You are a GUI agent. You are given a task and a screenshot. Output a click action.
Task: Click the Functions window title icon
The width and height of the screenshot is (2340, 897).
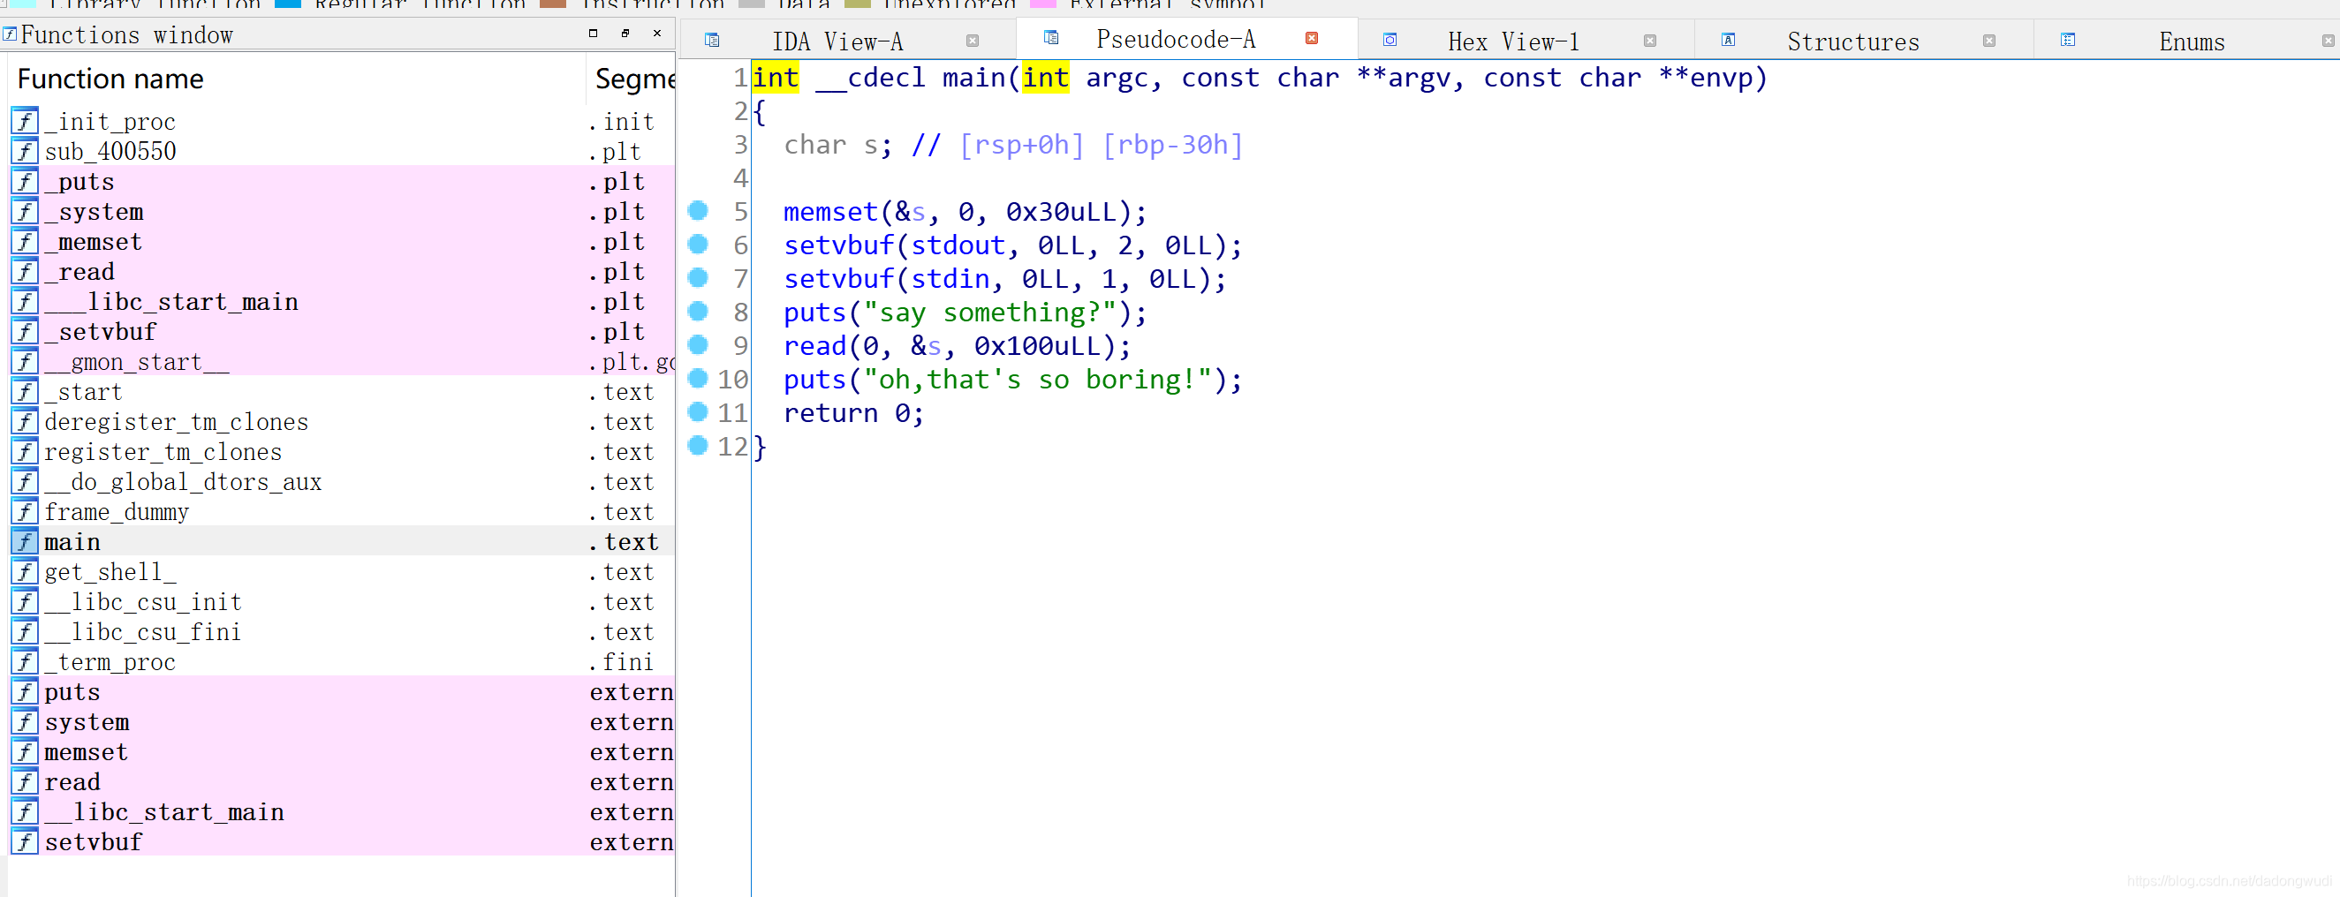pyautogui.click(x=9, y=34)
